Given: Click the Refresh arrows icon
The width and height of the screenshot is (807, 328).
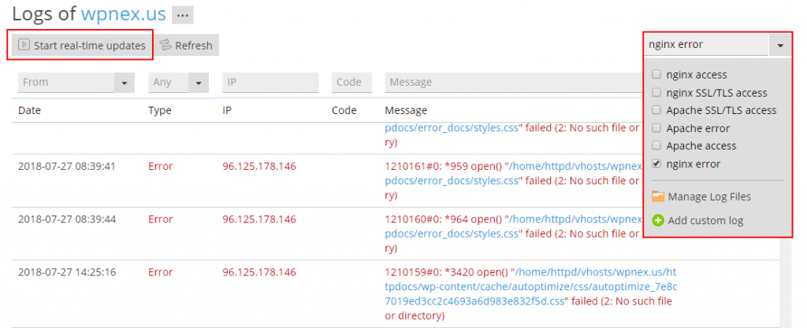Looking at the screenshot, I should tap(165, 46).
